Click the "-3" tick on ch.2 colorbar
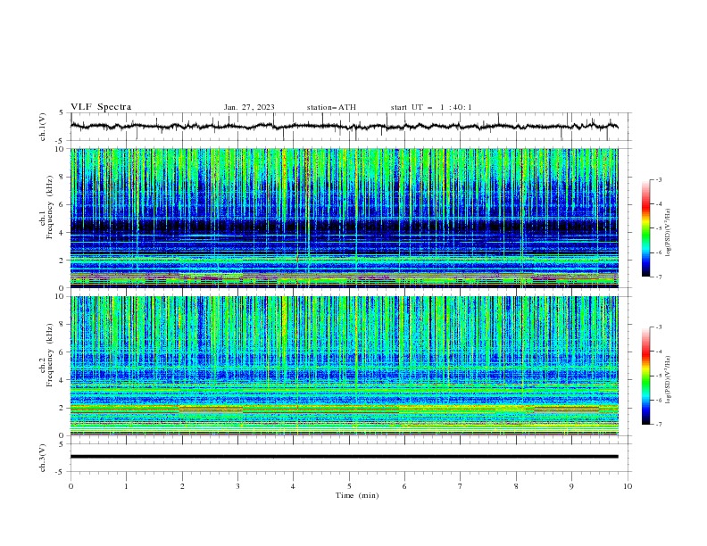This screenshot has width=707, height=546. [659, 327]
